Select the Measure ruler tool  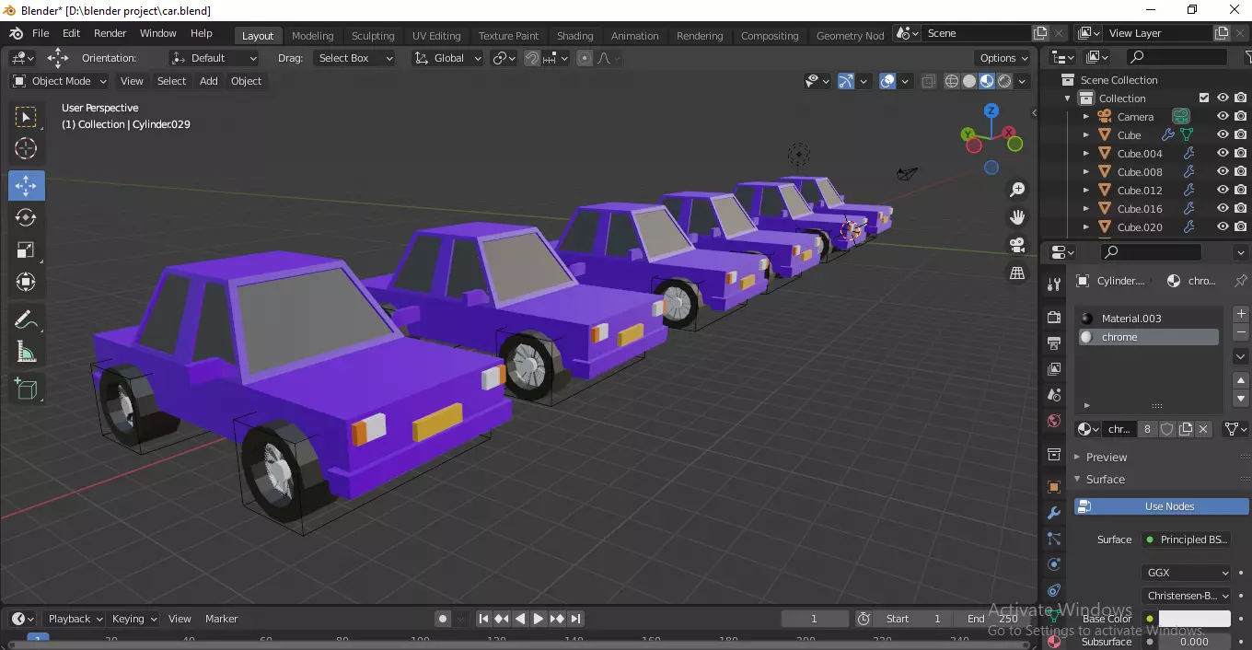26,352
